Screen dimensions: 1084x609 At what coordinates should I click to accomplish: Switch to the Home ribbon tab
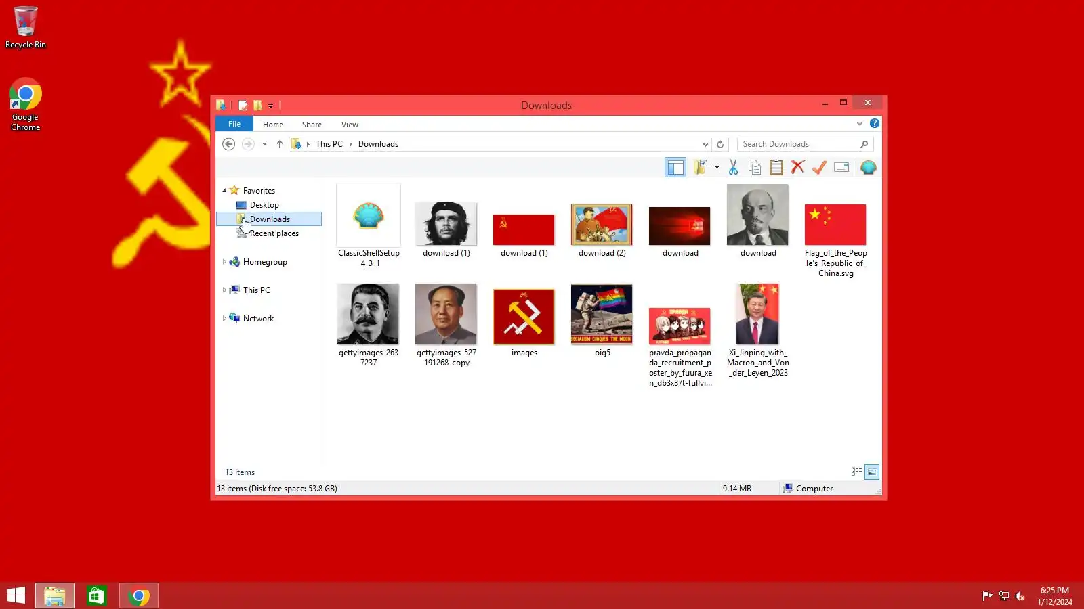pos(273,125)
